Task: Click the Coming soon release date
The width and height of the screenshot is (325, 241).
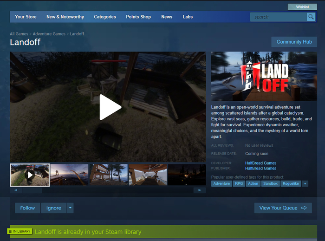Action: point(257,154)
